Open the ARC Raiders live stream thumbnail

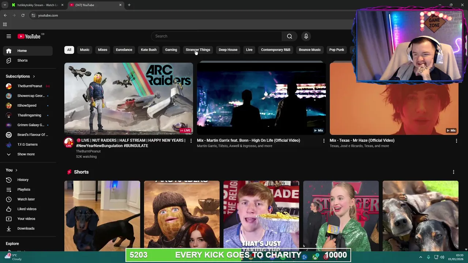[129, 99]
